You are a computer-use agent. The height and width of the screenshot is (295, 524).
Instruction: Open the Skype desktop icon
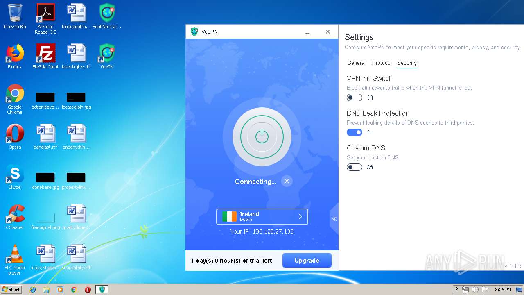point(15,177)
